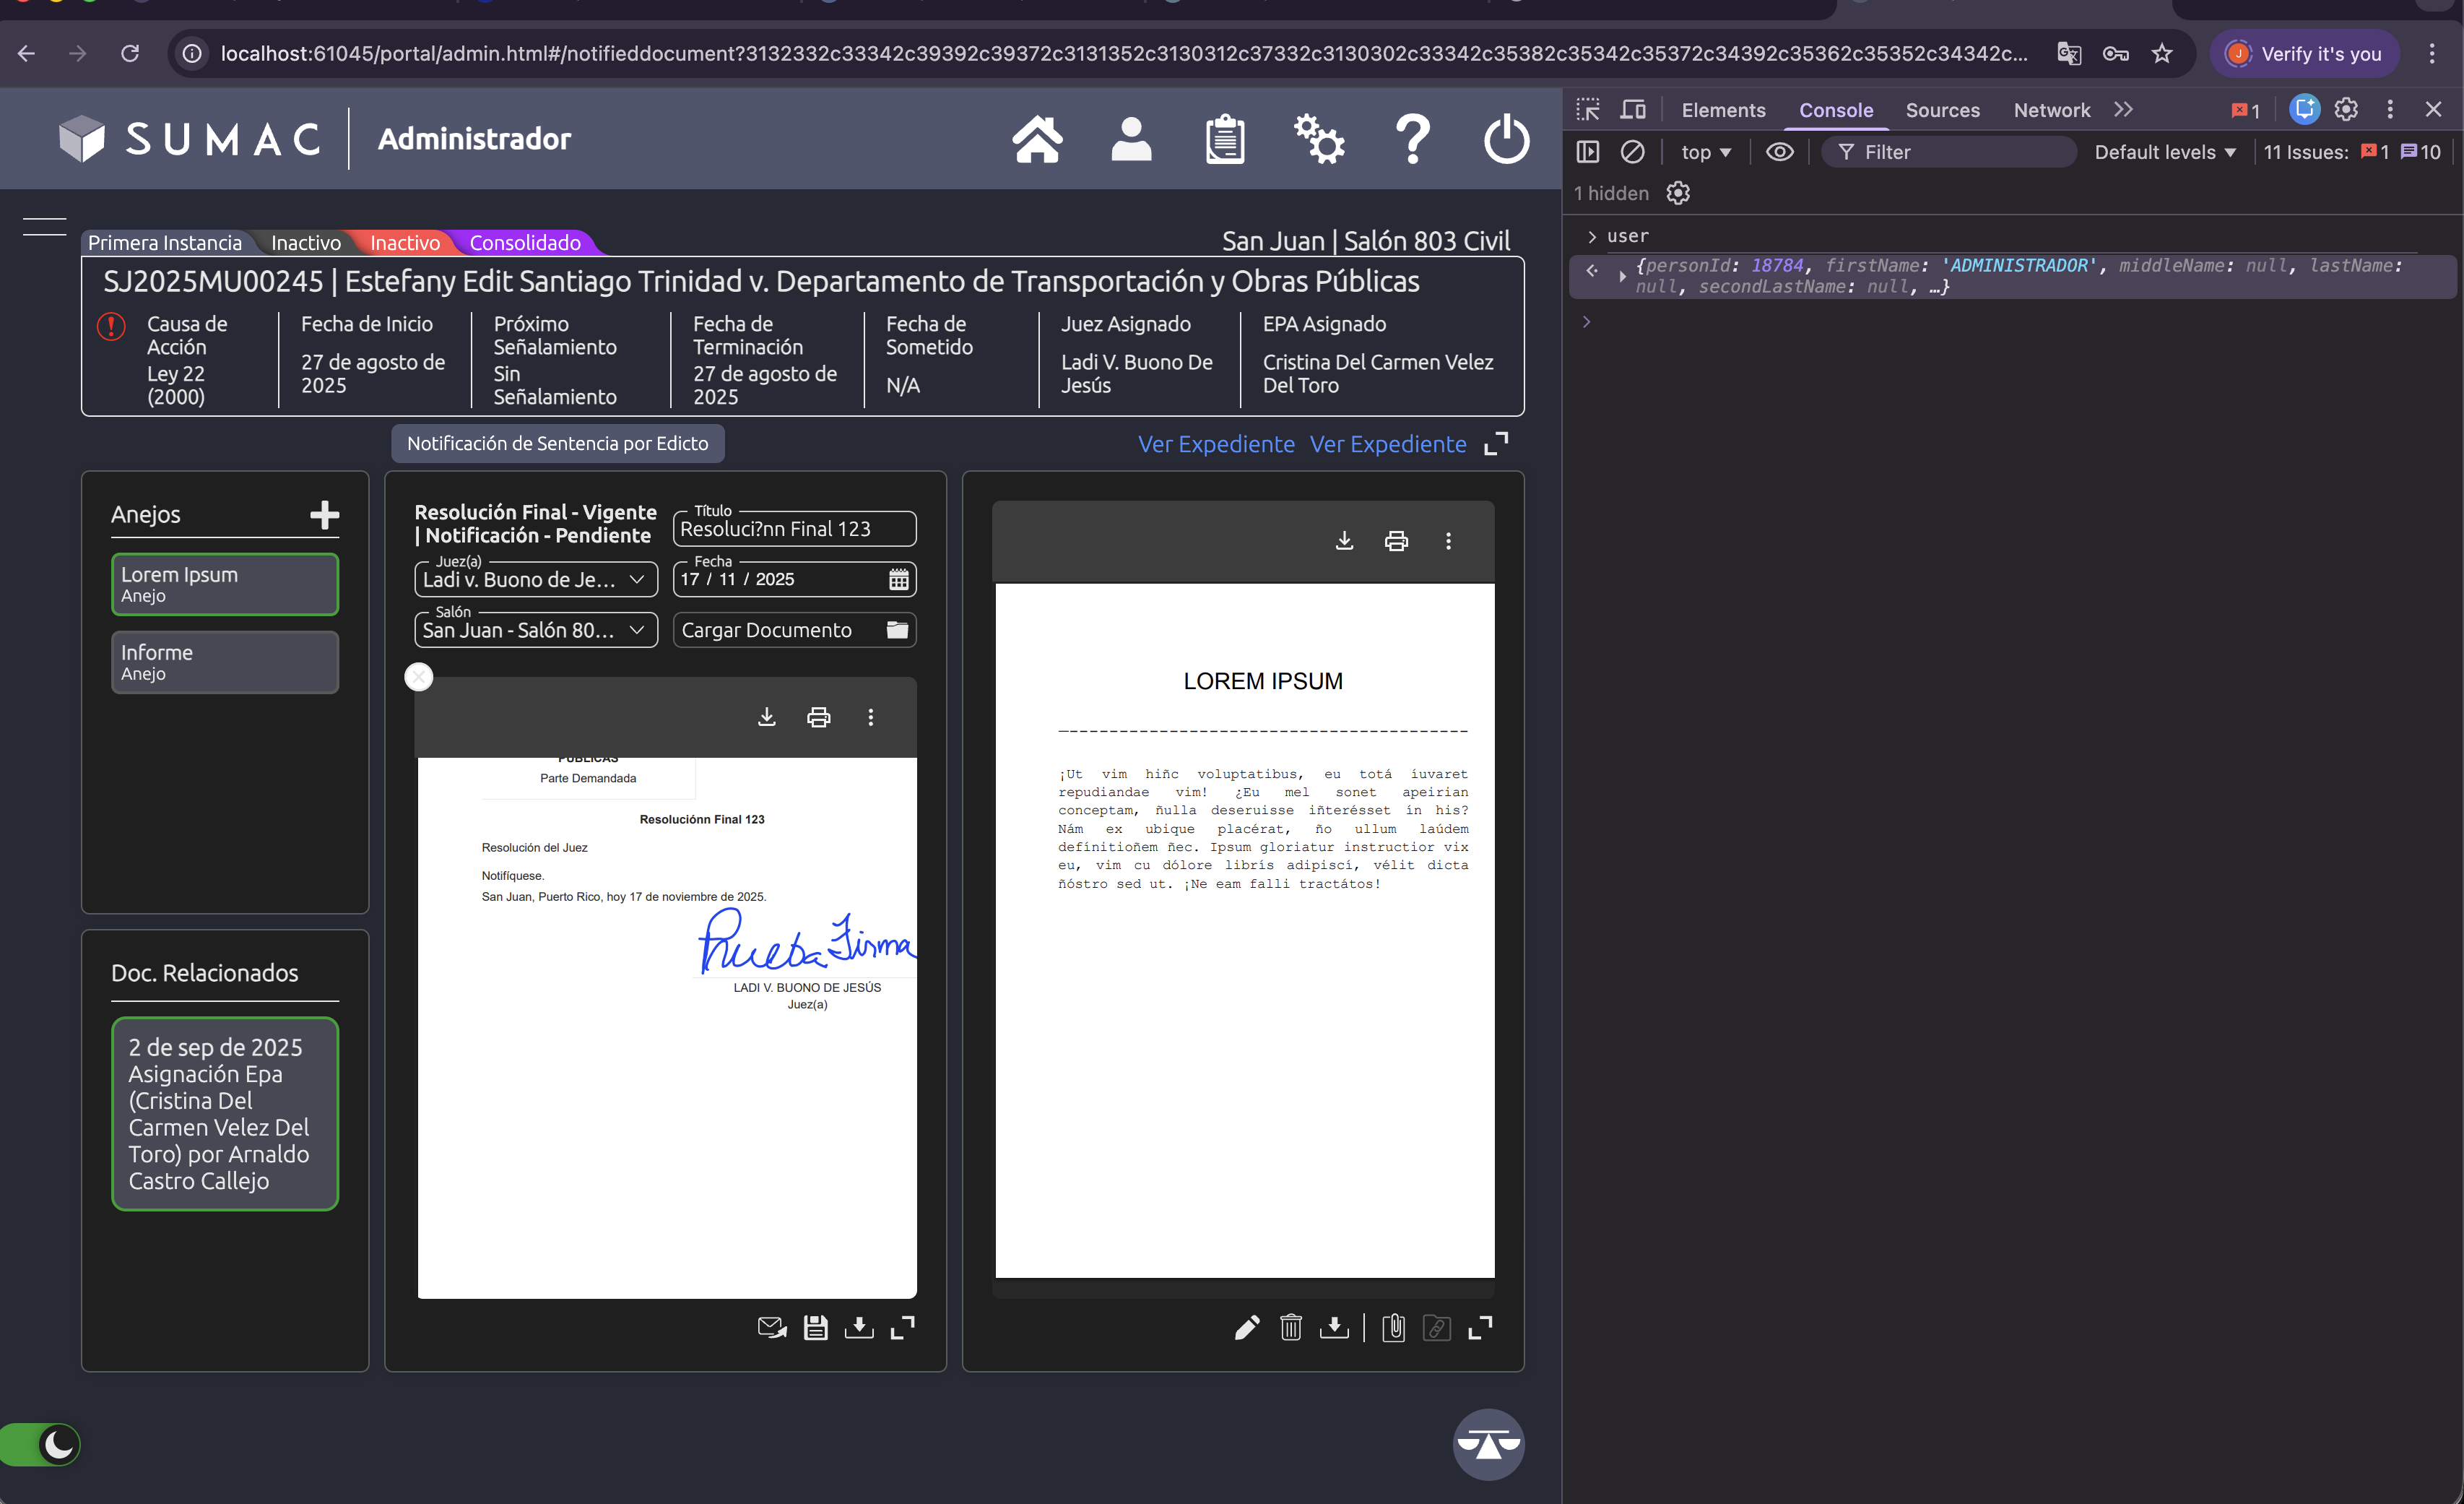
Task: Open the Juez(a) dropdown
Action: click(x=536, y=580)
